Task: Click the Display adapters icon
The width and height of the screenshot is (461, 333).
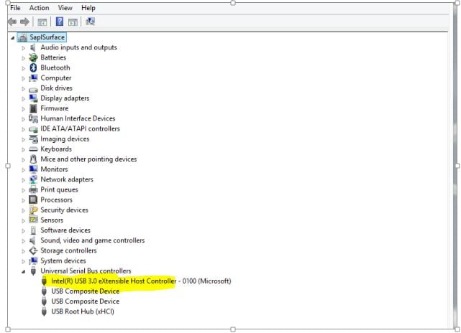Action: [x=33, y=98]
